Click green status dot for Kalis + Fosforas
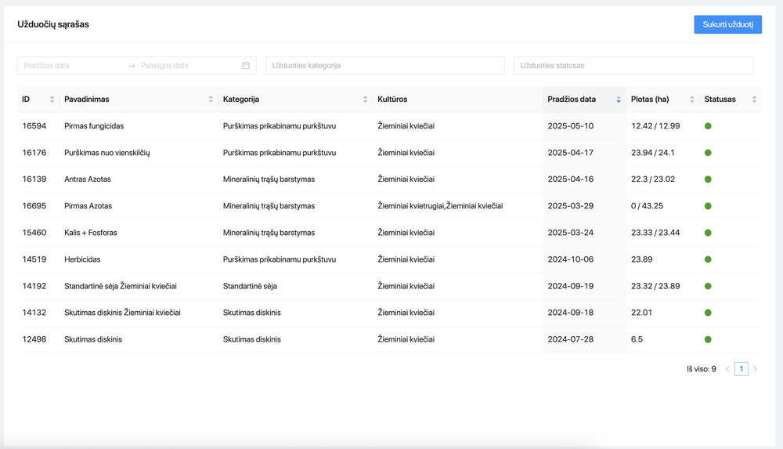This screenshot has width=783, height=449. tap(708, 233)
